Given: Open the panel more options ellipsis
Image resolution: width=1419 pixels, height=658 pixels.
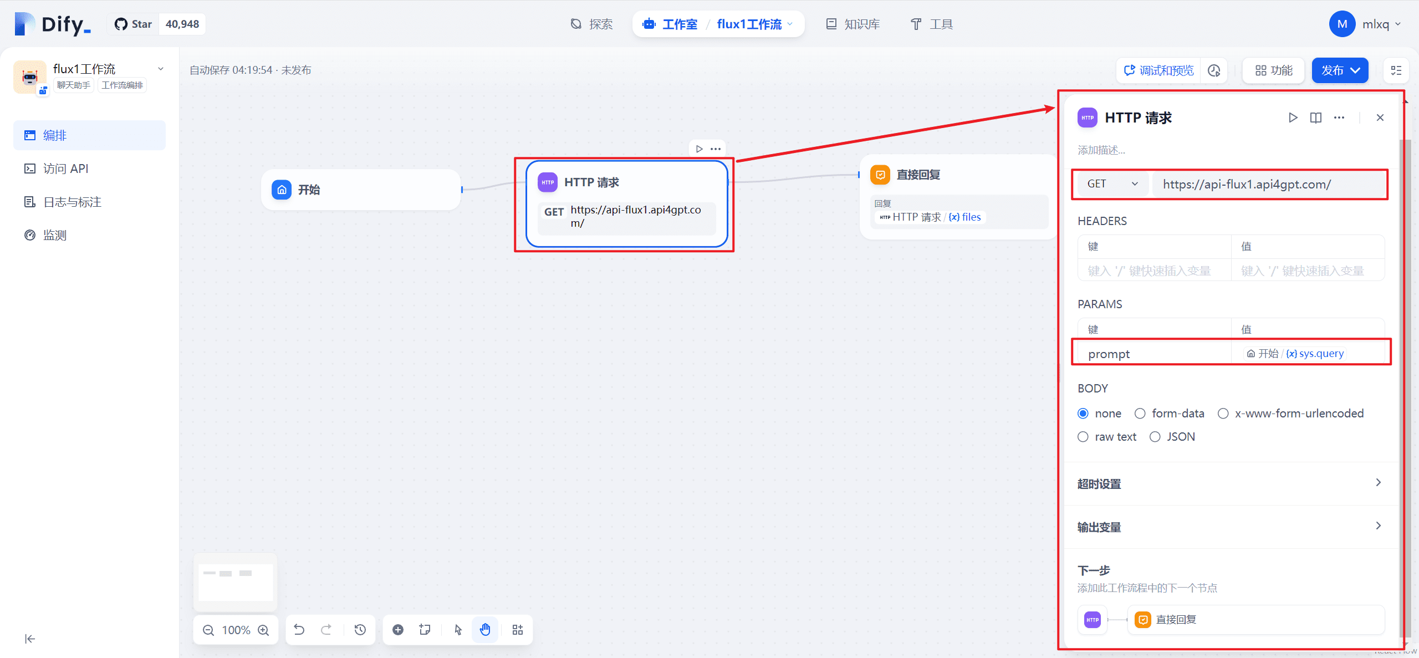Looking at the screenshot, I should (x=1339, y=118).
